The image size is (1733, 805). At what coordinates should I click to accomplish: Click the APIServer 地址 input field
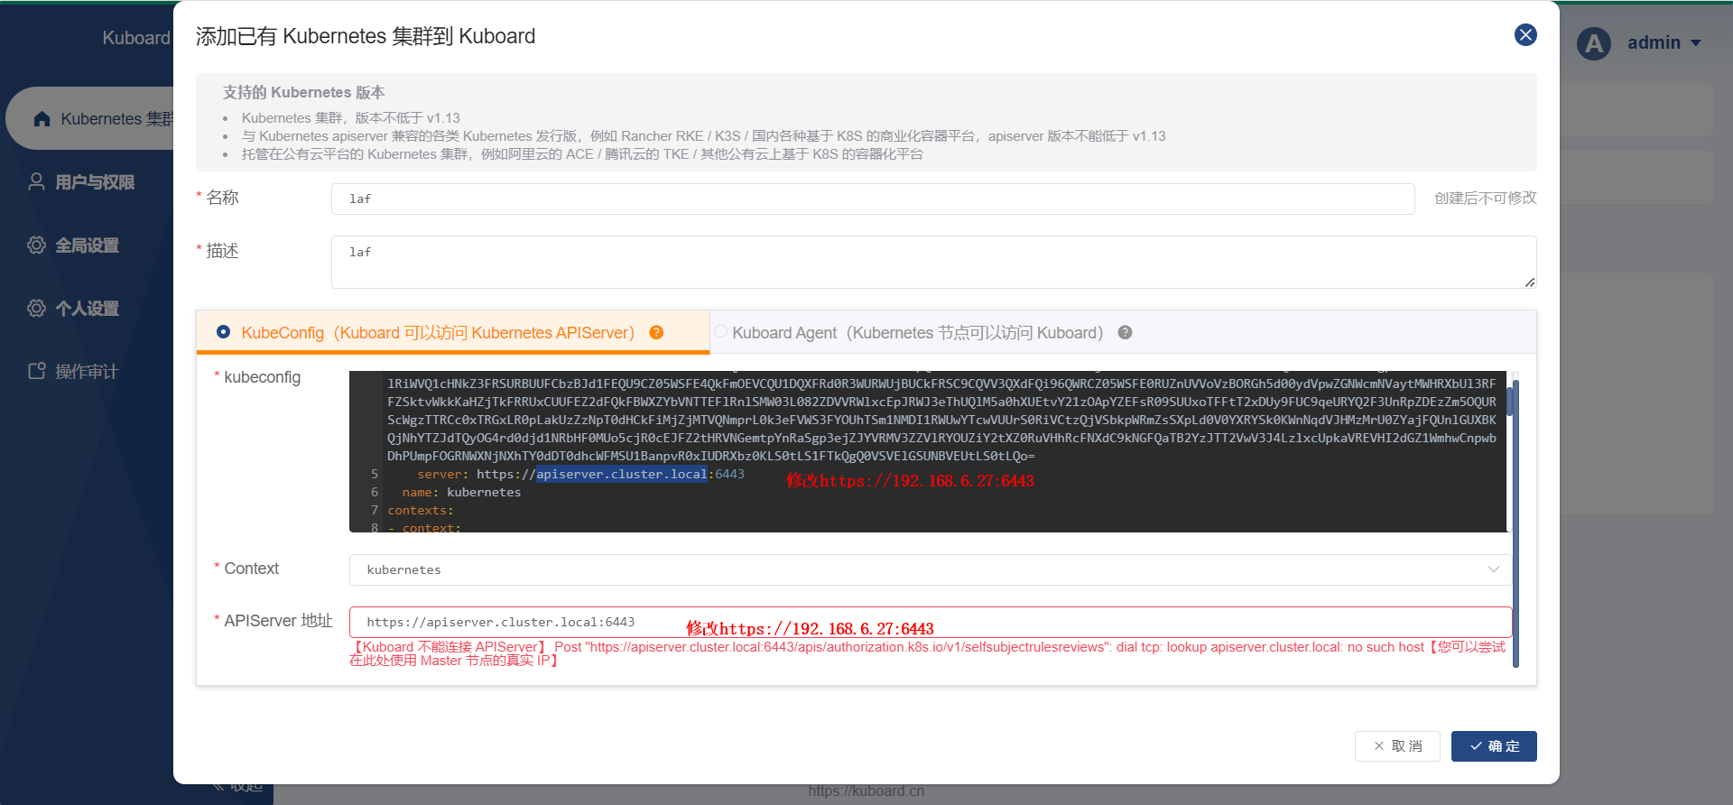coord(930,622)
